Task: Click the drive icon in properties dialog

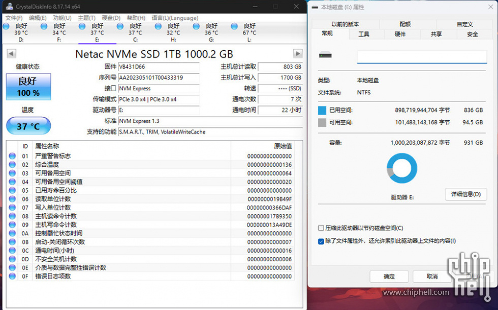Action: (325, 55)
